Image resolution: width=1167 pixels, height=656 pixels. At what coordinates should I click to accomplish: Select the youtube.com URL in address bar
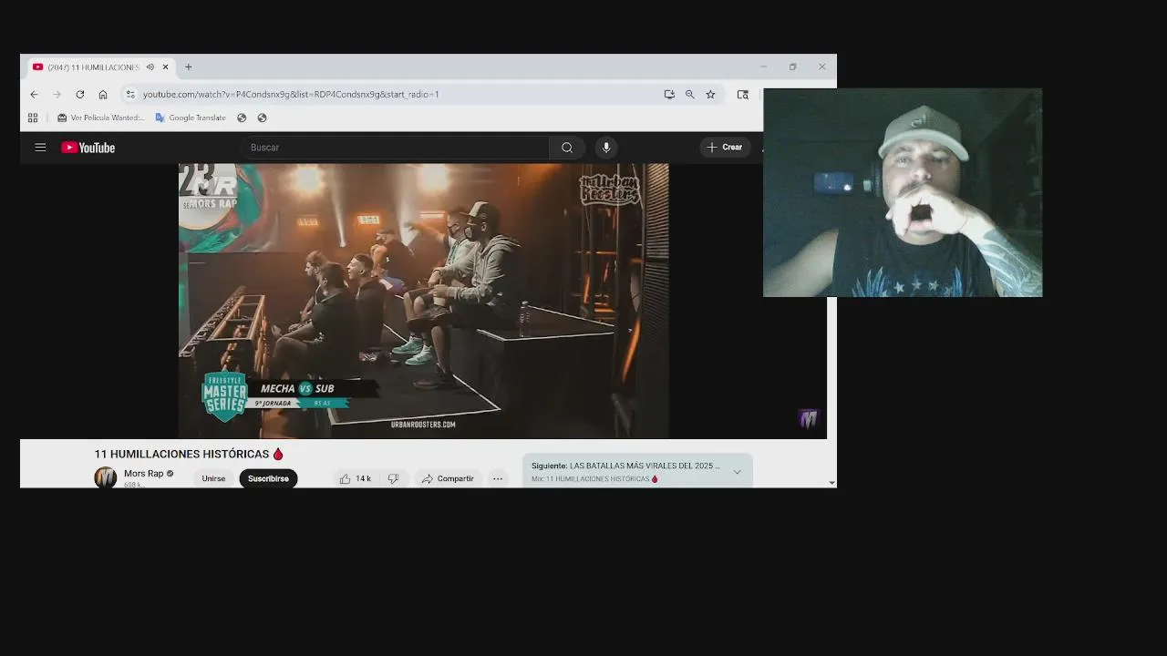click(x=291, y=94)
